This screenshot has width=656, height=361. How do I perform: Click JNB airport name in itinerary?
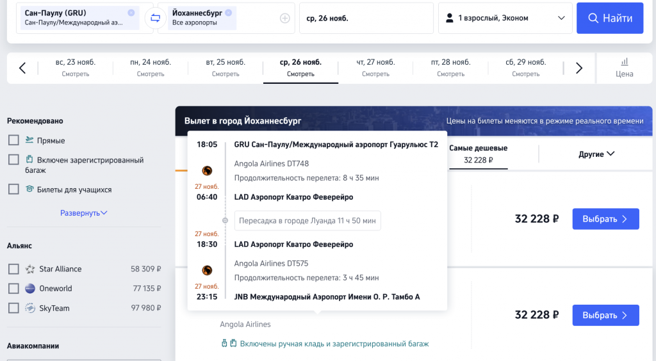pyautogui.click(x=327, y=296)
